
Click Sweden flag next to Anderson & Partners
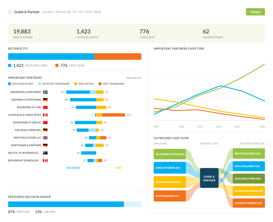click(45, 92)
